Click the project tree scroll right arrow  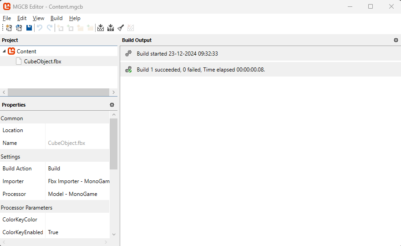click(113, 92)
